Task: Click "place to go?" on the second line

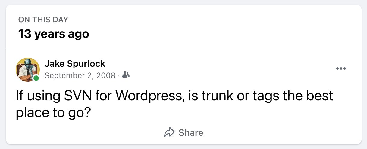Action: 53,112
